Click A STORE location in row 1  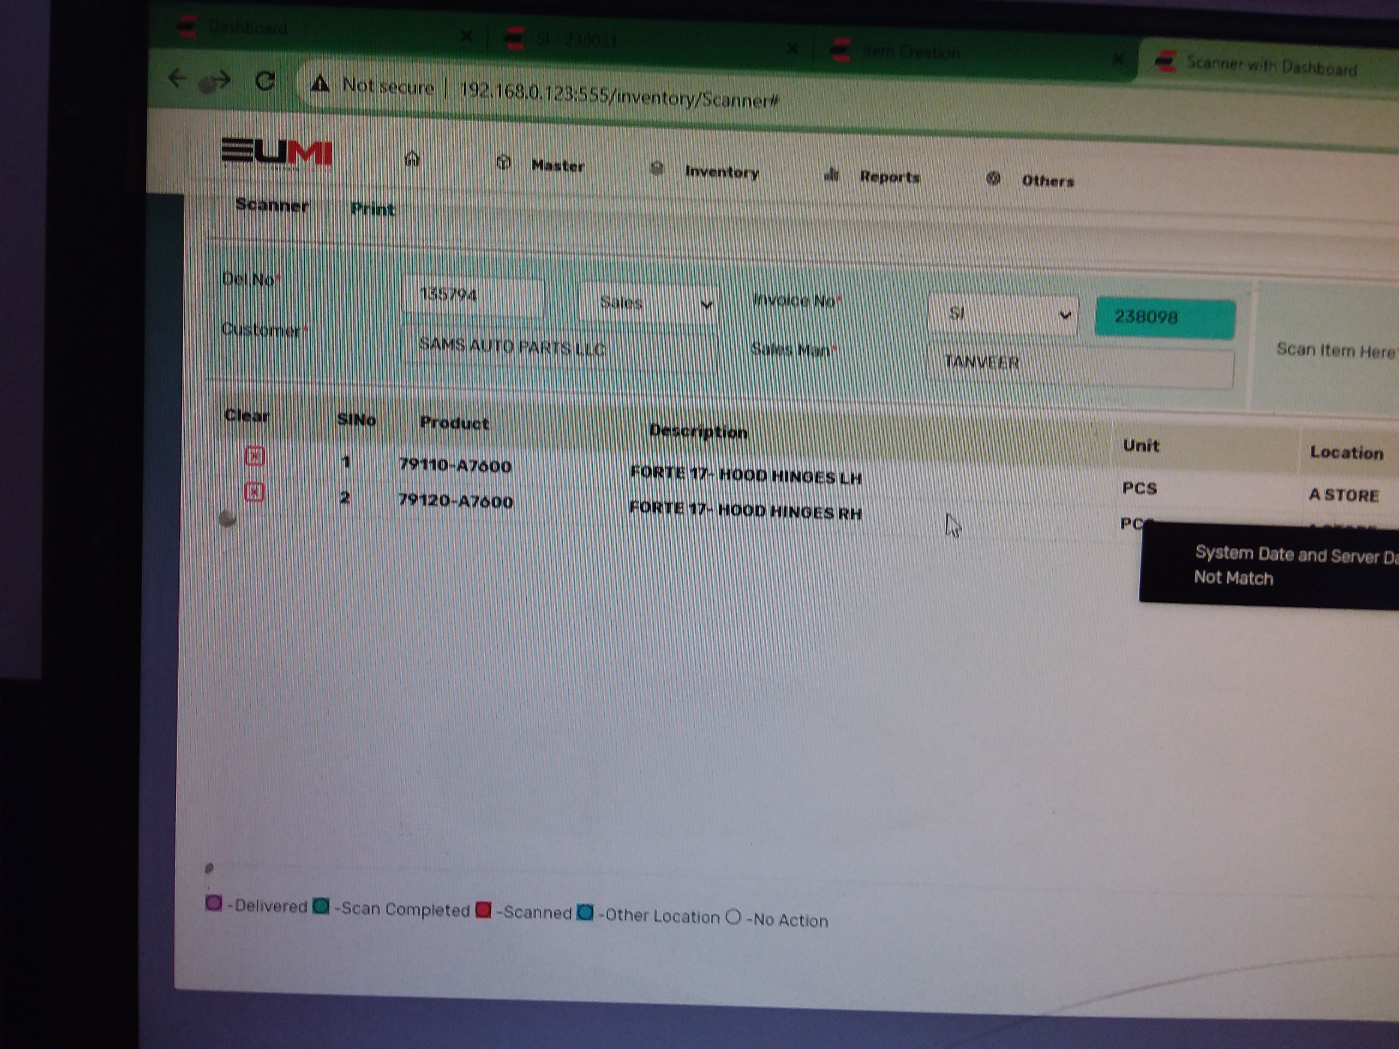pos(1344,495)
